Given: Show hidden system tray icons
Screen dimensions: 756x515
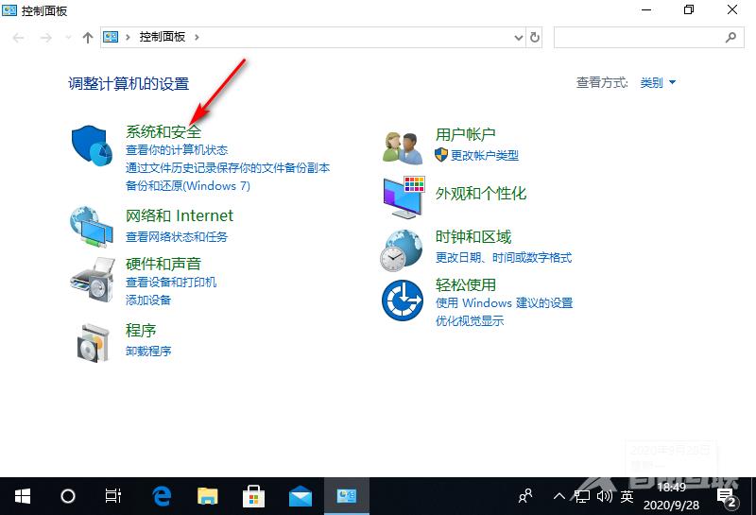Looking at the screenshot, I should (558, 496).
